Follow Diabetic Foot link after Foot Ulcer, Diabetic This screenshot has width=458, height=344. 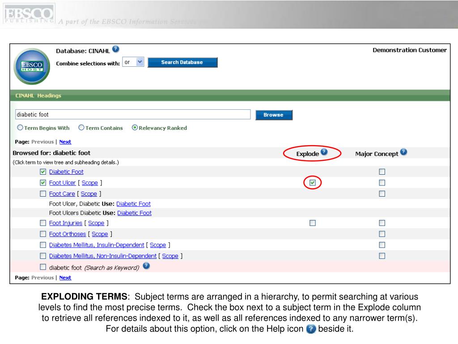133,204
